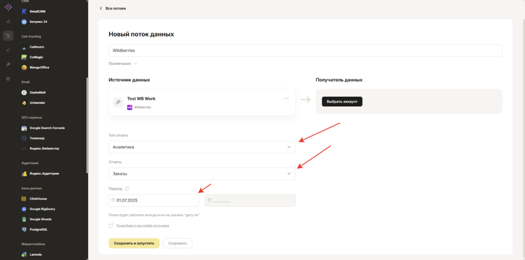The image size is (525, 260).
Task: Expand the Примечание section
Action: tap(123, 63)
